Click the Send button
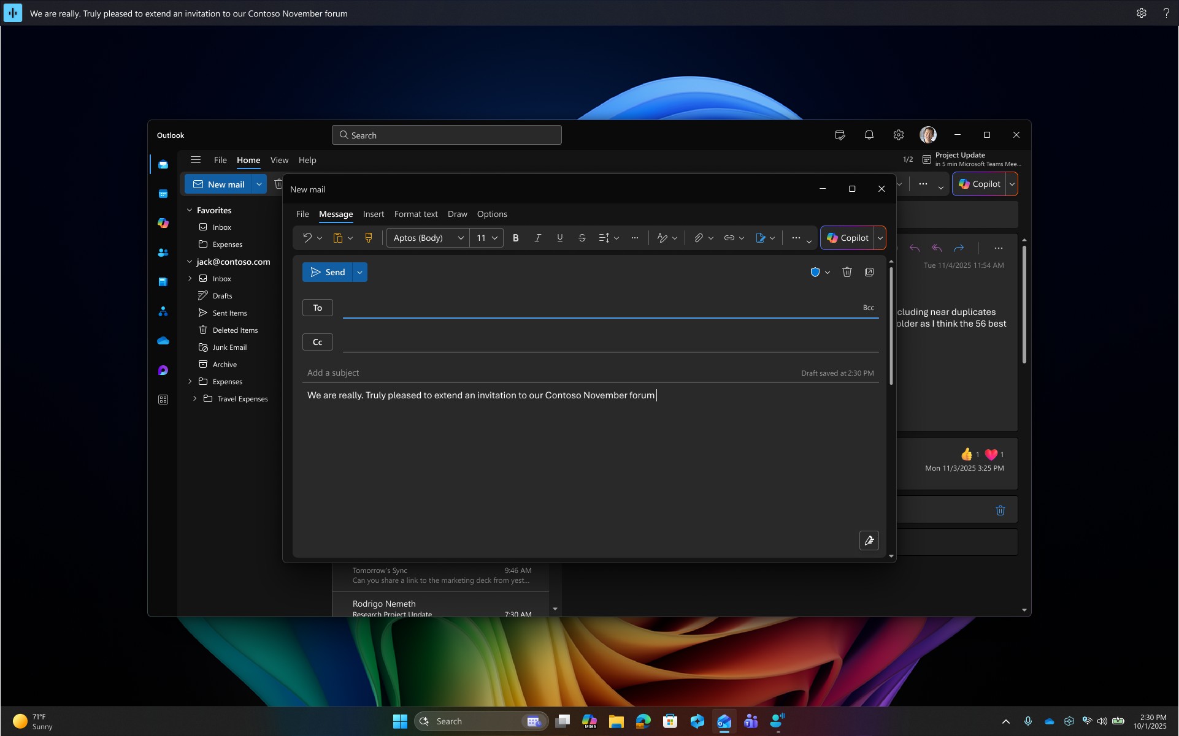 click(328, 272)
